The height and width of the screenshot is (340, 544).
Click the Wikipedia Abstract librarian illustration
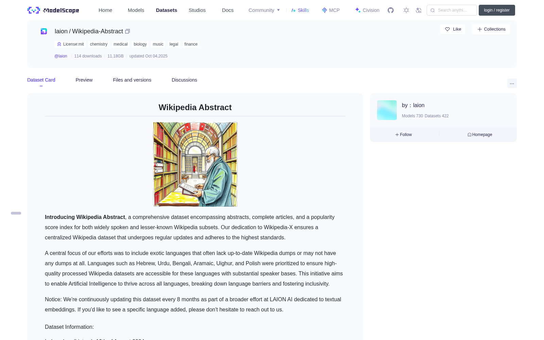[x=195, y=164]
